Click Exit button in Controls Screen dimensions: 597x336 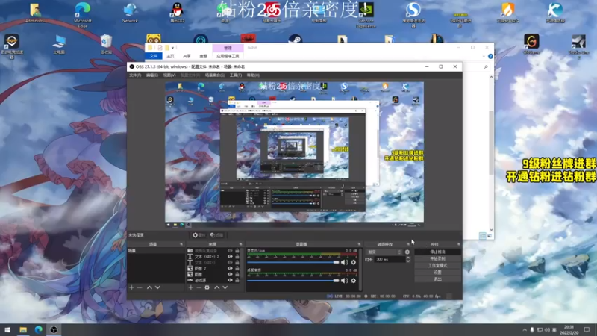pyautogui.click(x=437, y=279)
